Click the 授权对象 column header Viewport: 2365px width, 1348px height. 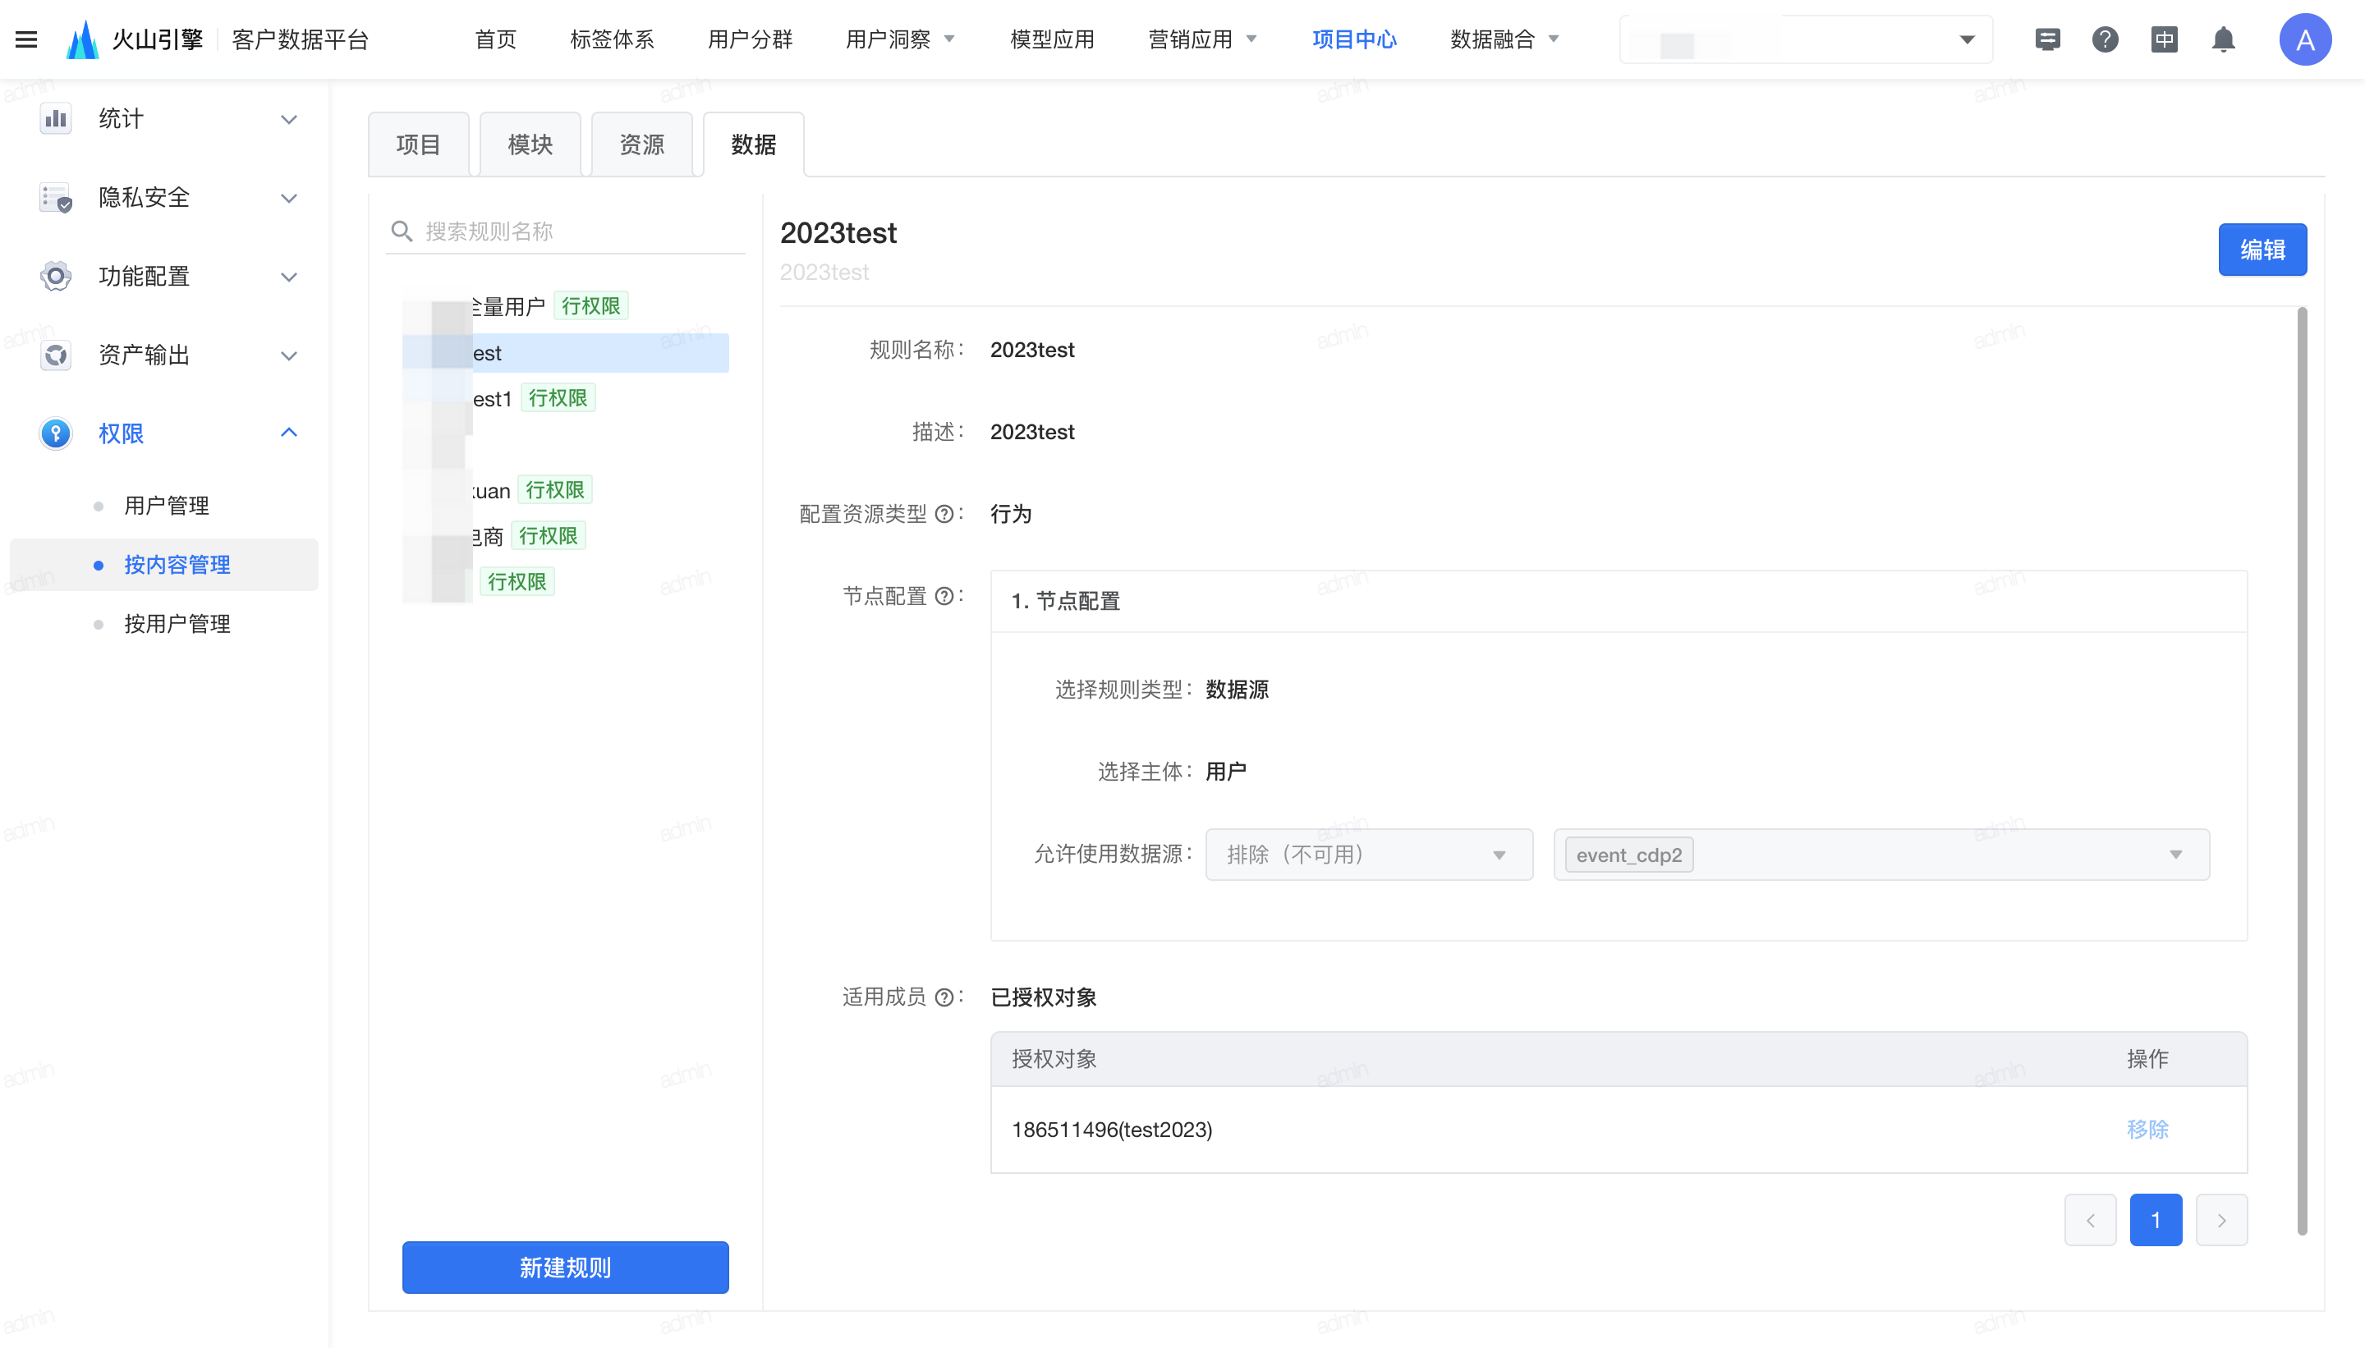(x=1054, y=1058)
